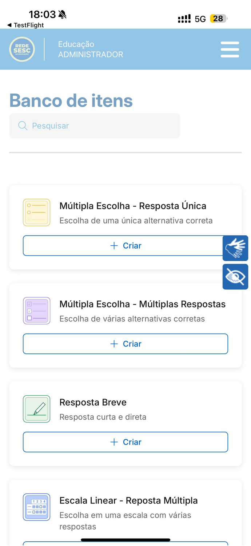Click the Múltiplas Respostas checklist icon
This screenshot has width=251, height=546.
click(36, 310)
